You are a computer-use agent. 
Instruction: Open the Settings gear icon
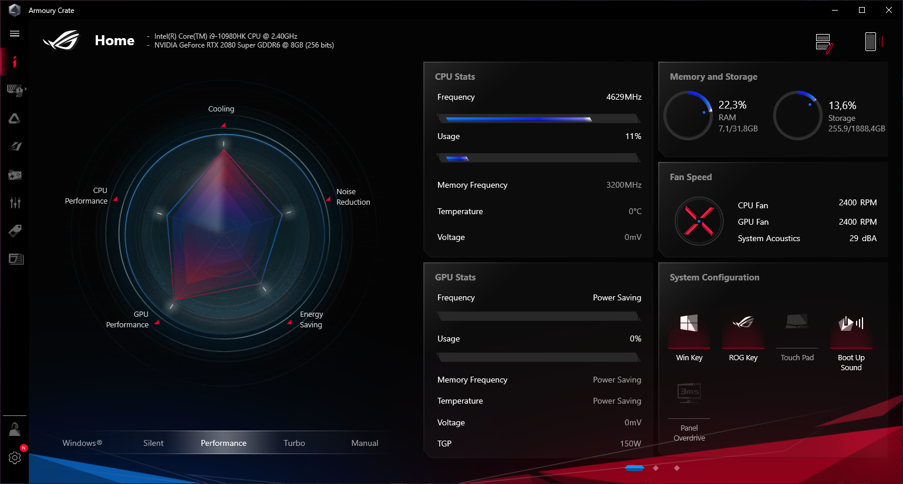point(15,458)
